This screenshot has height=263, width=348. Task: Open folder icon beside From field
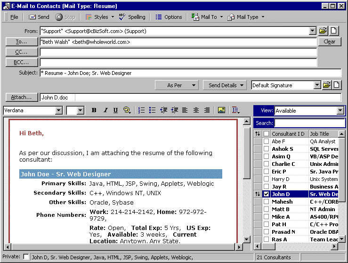(323, 31)
